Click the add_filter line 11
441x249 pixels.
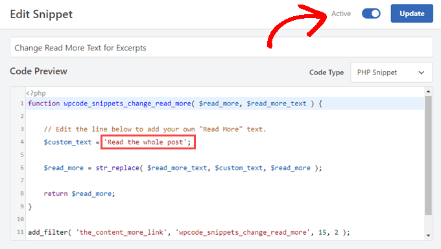pyautogui.click(x=189, y=232)
